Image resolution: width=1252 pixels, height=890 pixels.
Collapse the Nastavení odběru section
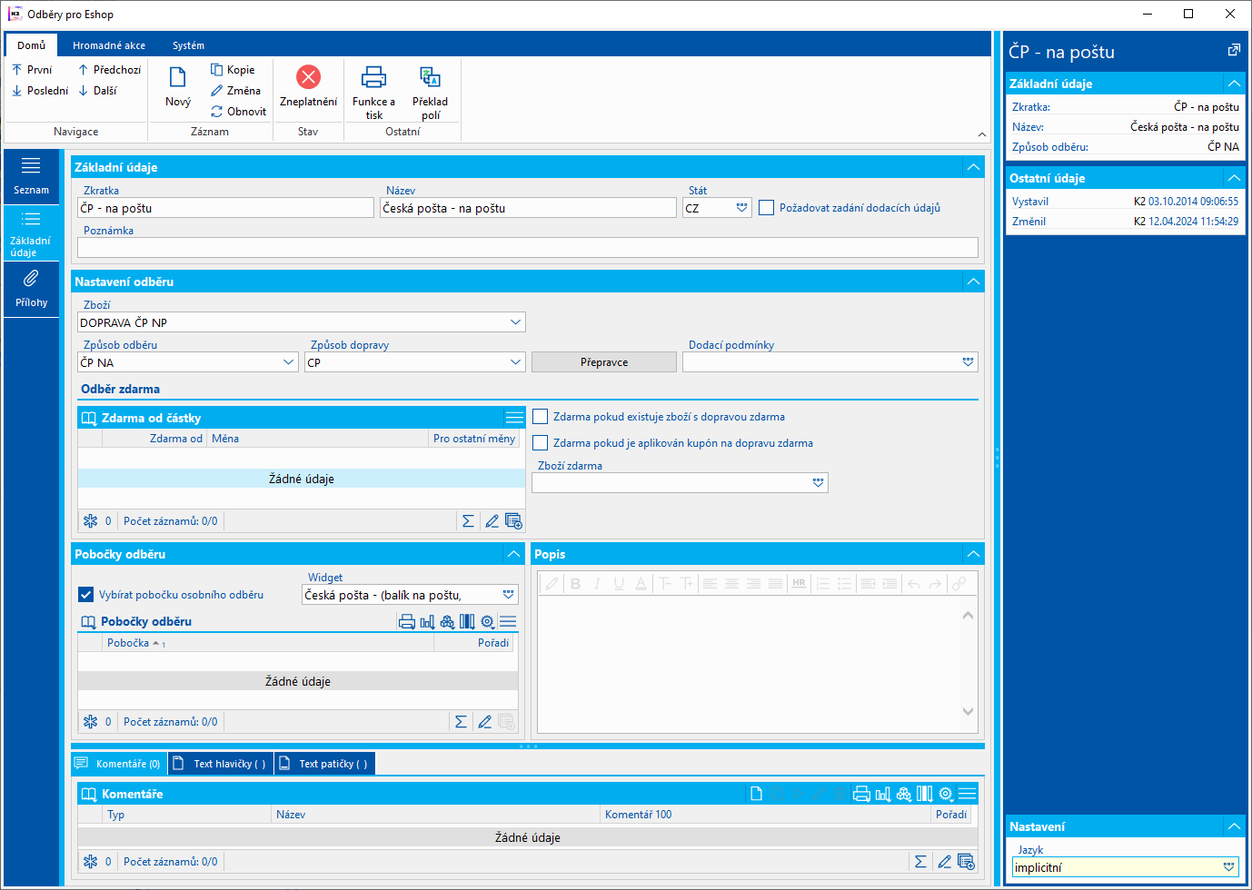(x=973, y=282)
